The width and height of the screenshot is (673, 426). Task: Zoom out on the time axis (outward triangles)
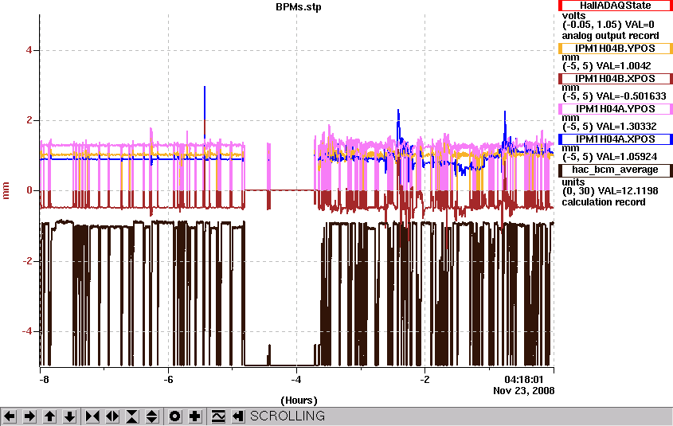[x=112, y=416]
